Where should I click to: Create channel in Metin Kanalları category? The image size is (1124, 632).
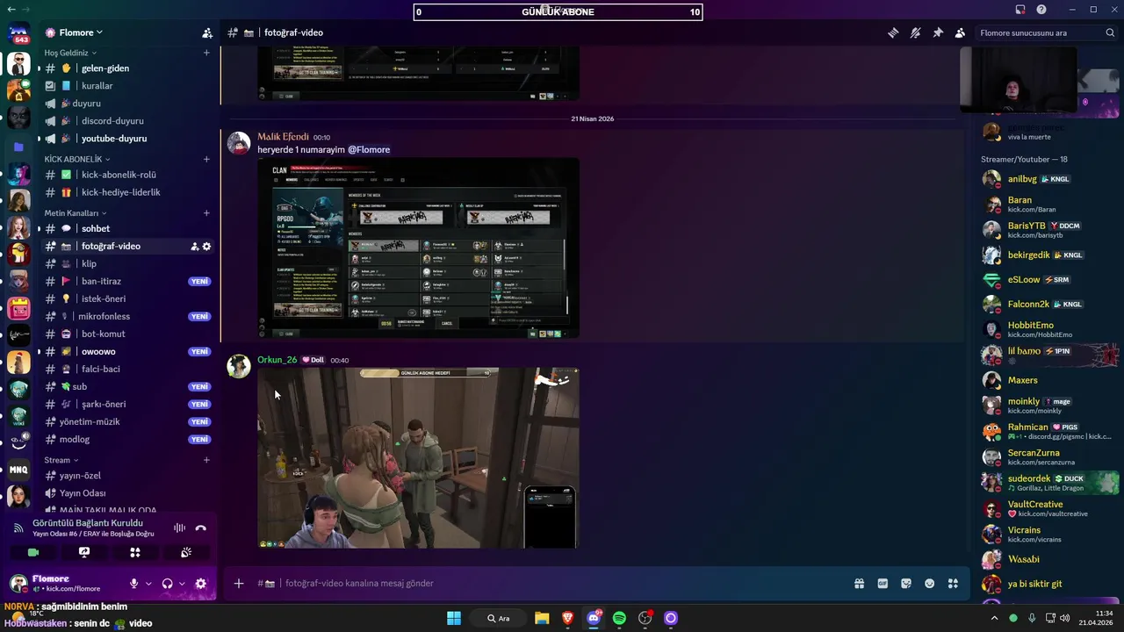click(206, 212)
